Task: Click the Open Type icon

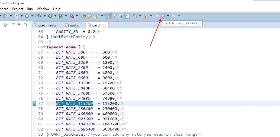Action: tap(83, 16)
